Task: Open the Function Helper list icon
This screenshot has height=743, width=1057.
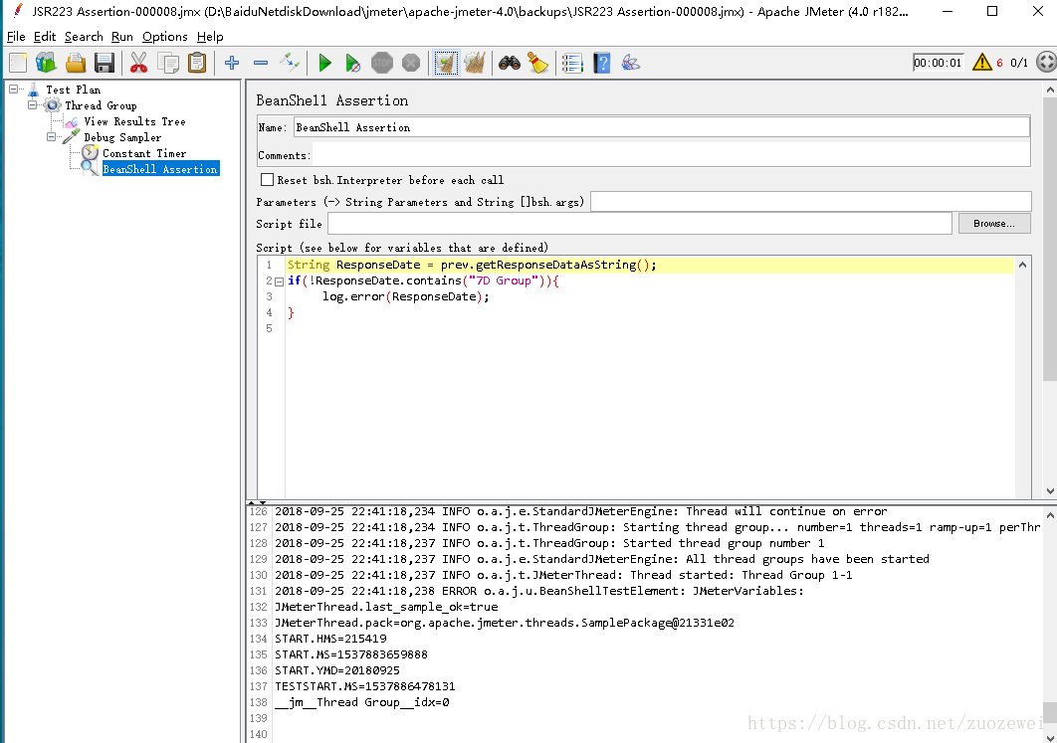Action: pos(571,64)
